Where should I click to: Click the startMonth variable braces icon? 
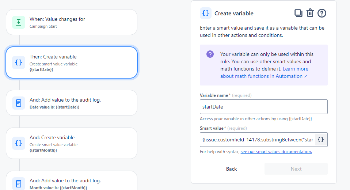pyautogui.click(x=19, y=143)
